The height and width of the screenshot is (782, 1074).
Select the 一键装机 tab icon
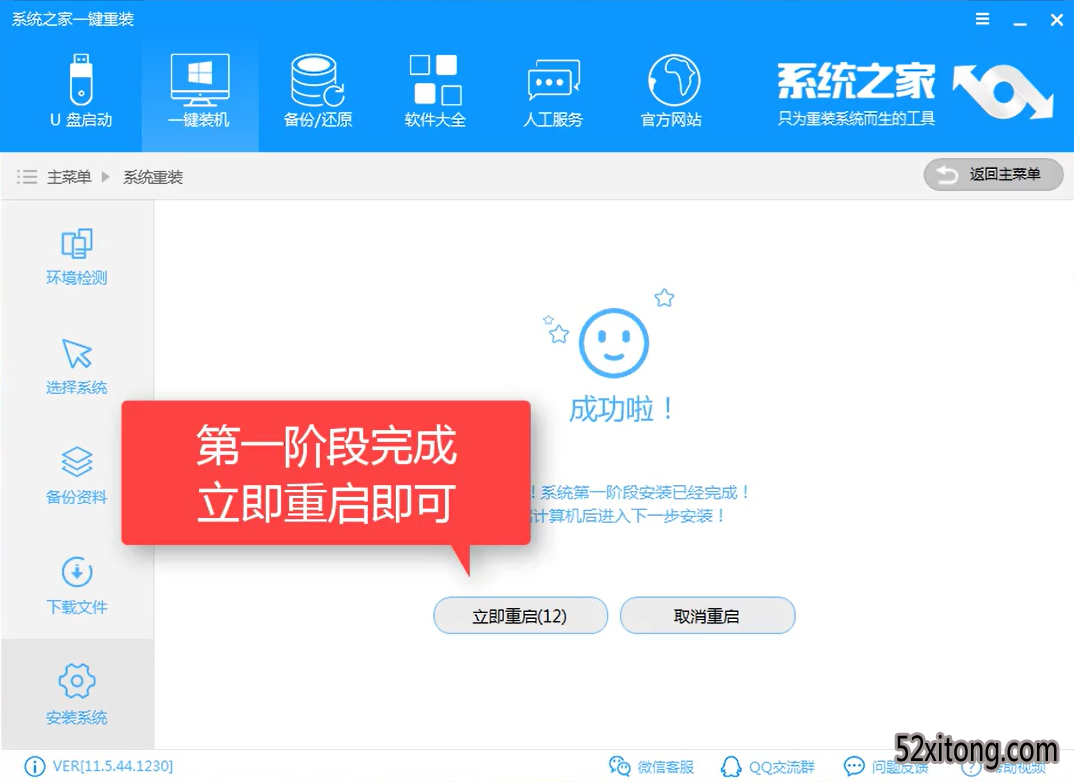pyautogui.click(x=200, y=80)
